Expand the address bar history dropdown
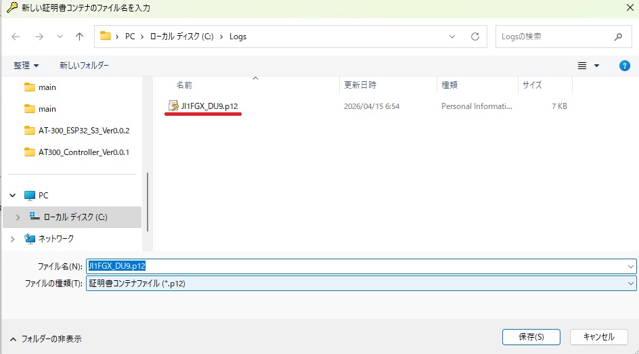The image size is (639, 354). coord(452,37)
